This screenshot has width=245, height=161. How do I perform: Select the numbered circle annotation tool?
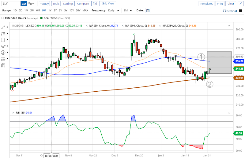(3, 52)
